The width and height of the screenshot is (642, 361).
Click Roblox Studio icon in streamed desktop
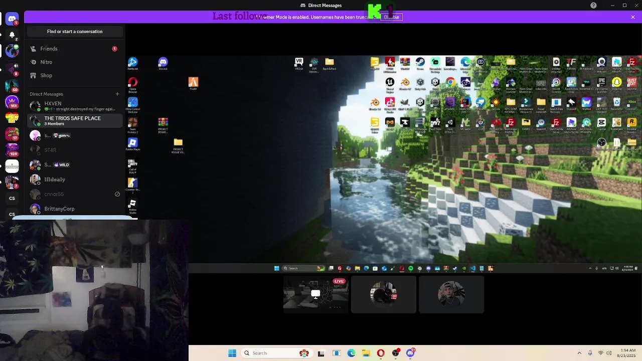coord(132,206)
